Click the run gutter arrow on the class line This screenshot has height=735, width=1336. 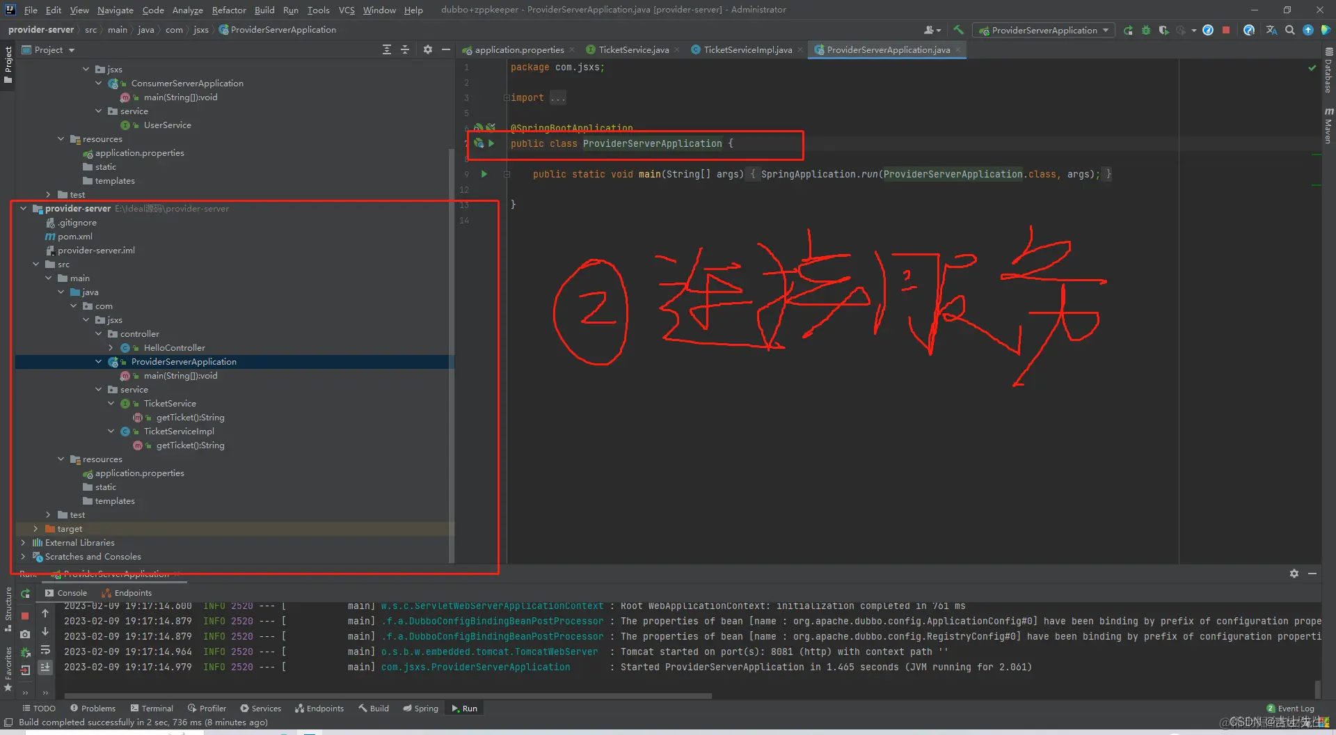[x=491, y=143]
